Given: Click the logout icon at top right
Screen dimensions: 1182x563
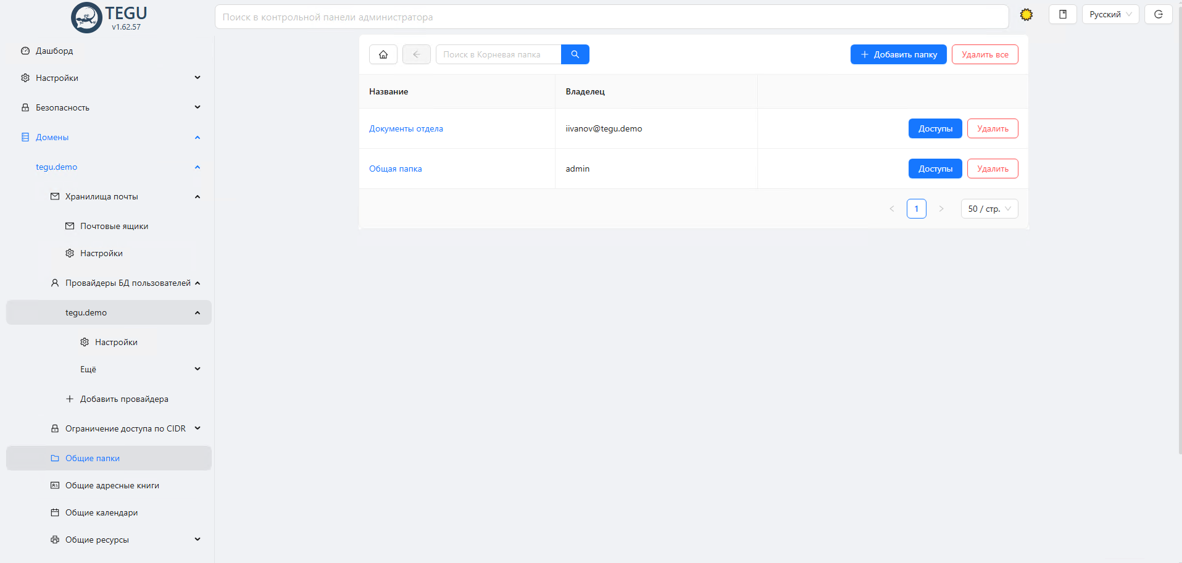Looking at the screenshot, I should 1158,14.
